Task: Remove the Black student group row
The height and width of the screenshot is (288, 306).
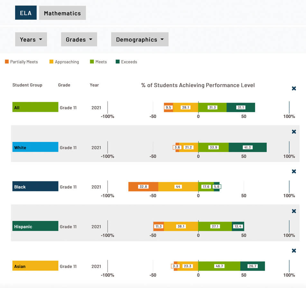Action: click(294, 171)
